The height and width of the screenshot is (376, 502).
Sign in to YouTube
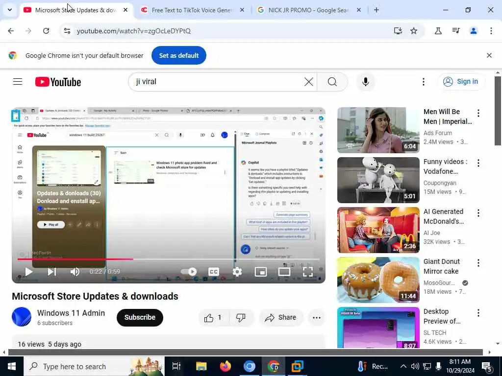[x=461, y=82]
